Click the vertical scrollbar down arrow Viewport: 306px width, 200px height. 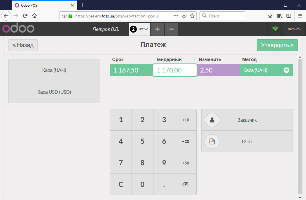point(300,197)
